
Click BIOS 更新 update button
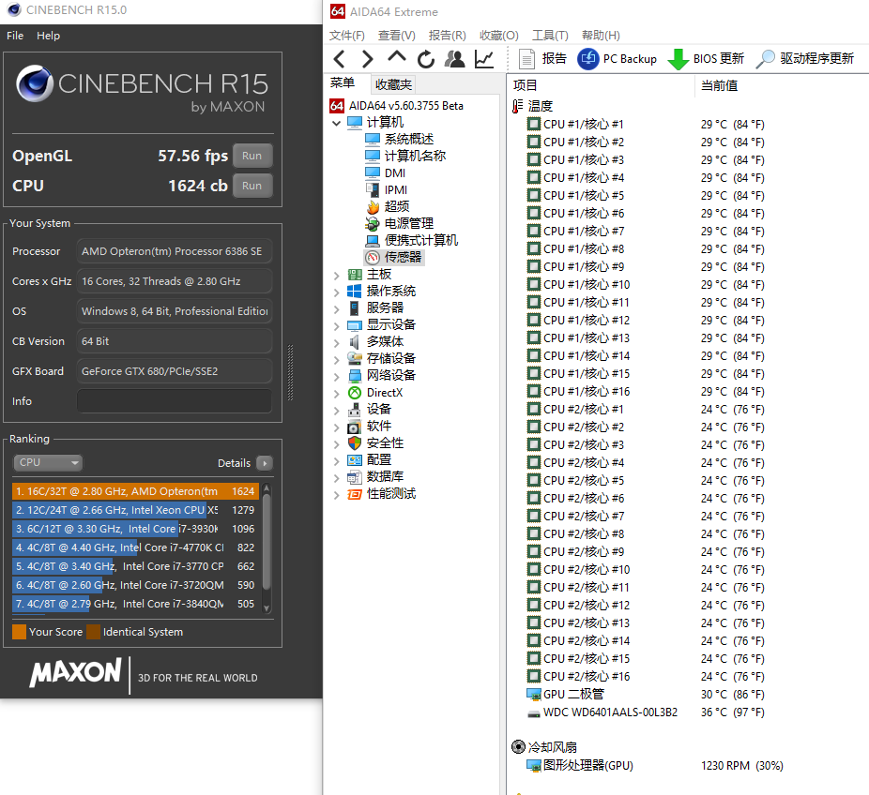[706, 59]
